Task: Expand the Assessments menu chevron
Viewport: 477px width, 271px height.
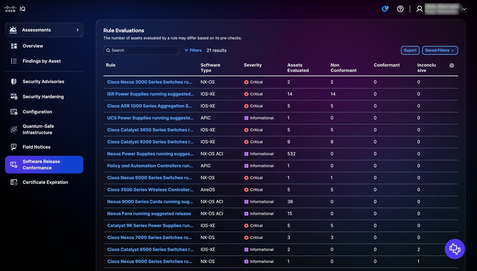Action: tap(77, 30)
